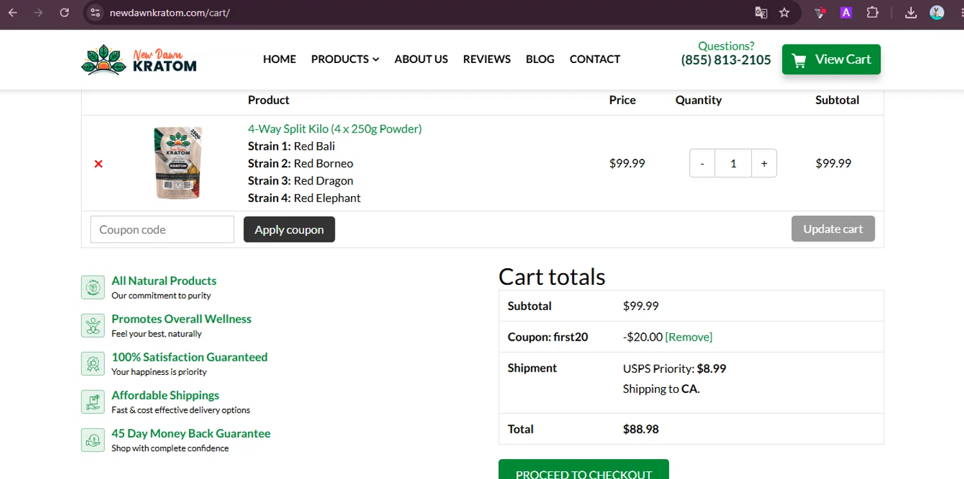Open the HOME menu item
This screenshot has height=479, width=964.
click(280, 59)
